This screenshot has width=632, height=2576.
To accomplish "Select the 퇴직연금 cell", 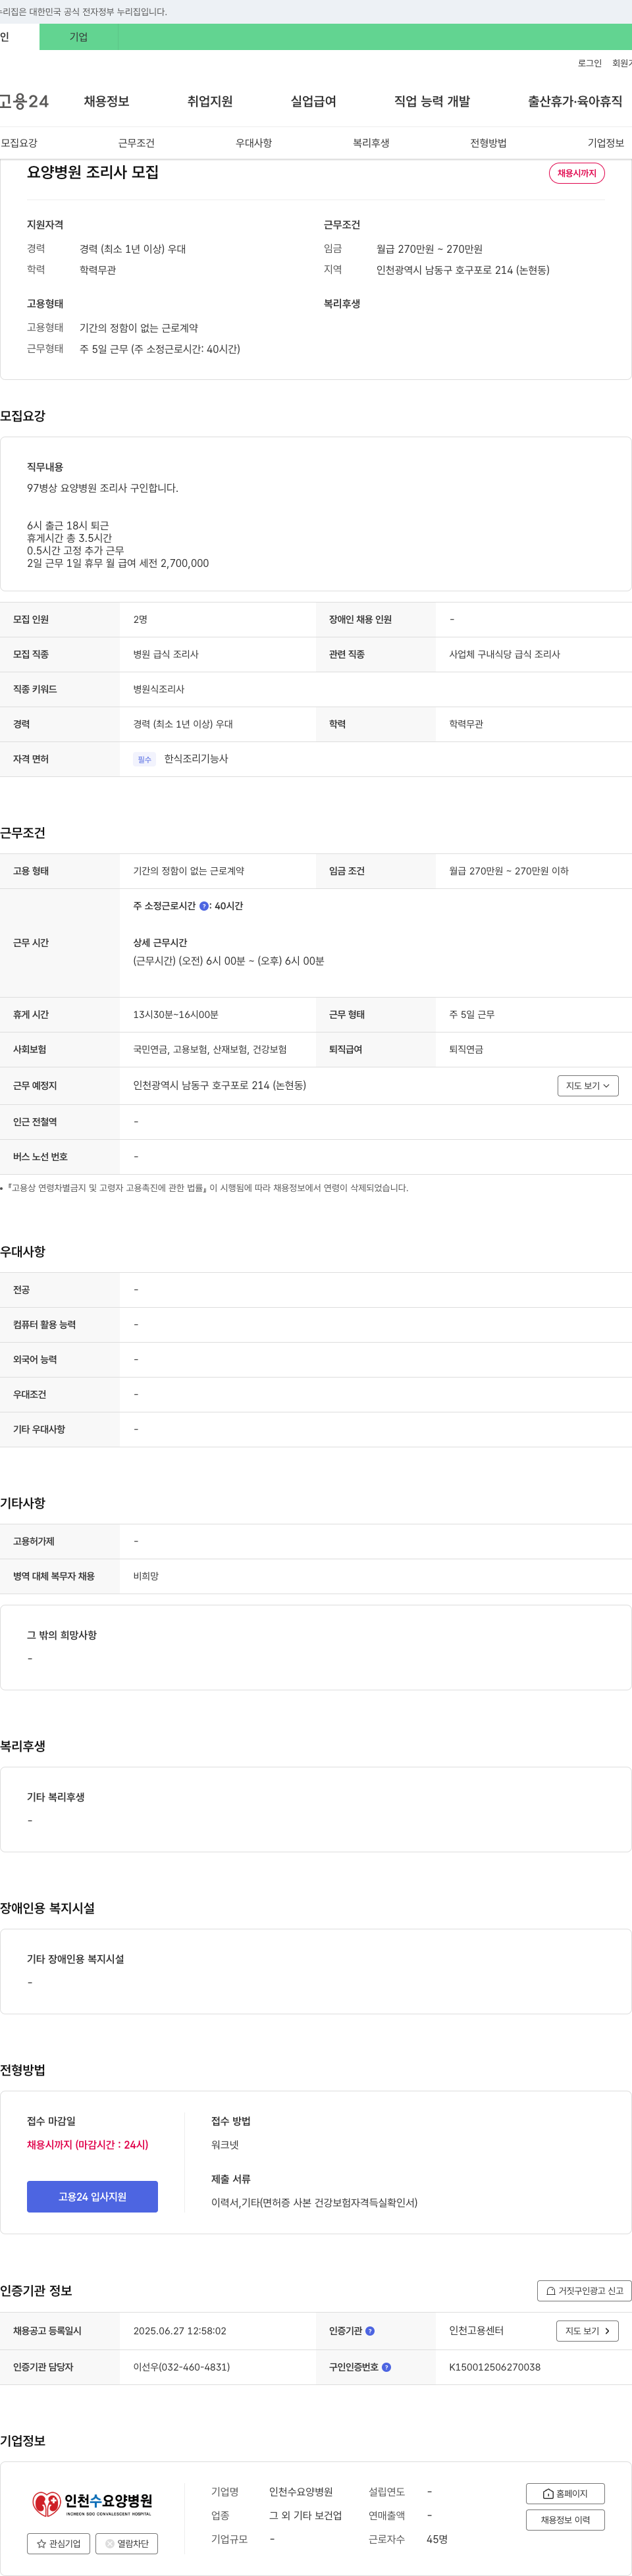I will tap(466, 1049).
